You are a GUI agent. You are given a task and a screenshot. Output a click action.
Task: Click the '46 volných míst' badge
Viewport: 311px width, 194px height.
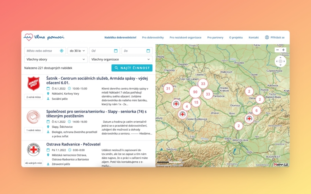point(33,163)
